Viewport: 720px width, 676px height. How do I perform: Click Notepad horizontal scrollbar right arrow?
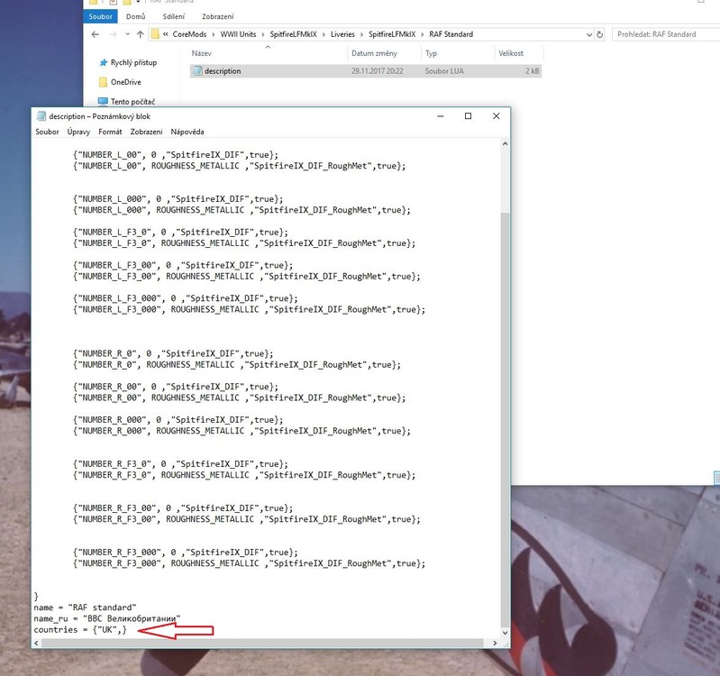(x=495, y=644)
